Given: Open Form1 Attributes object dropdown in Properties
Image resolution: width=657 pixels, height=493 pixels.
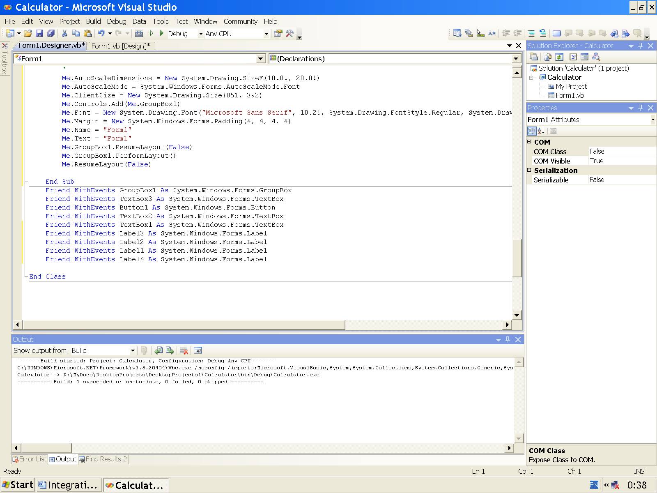Looking at the screenshot, I should tap(653, 120).
